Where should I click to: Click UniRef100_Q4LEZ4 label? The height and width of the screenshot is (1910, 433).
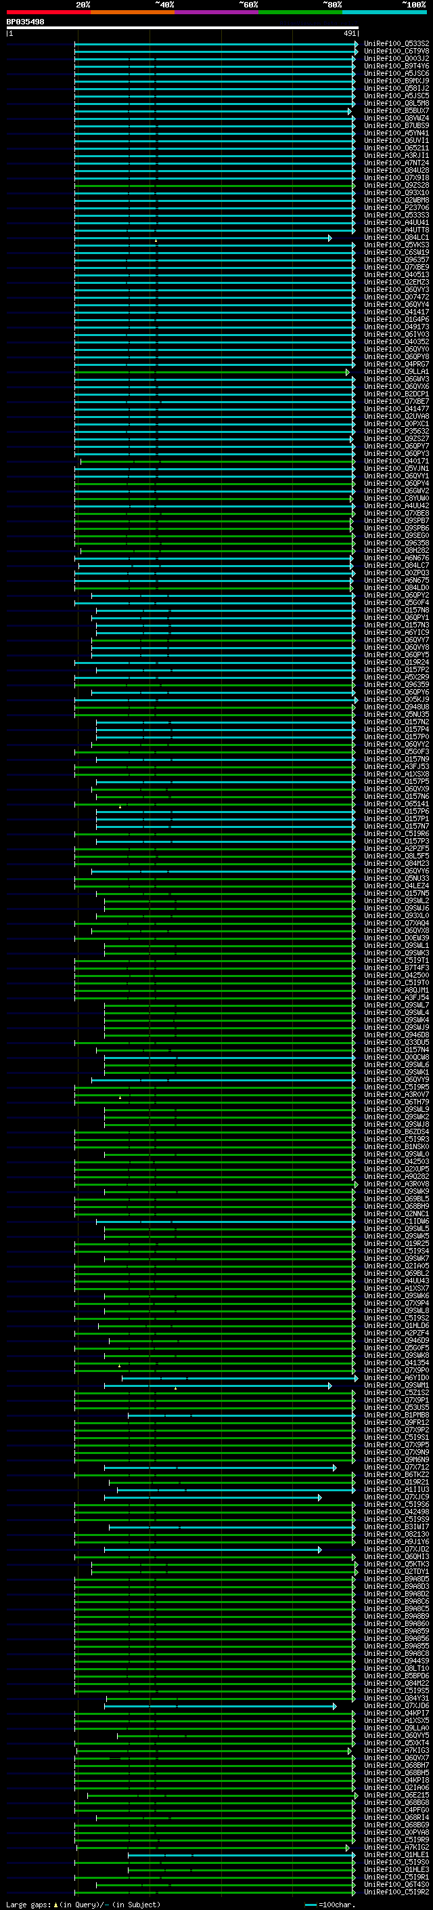(396, 886)
